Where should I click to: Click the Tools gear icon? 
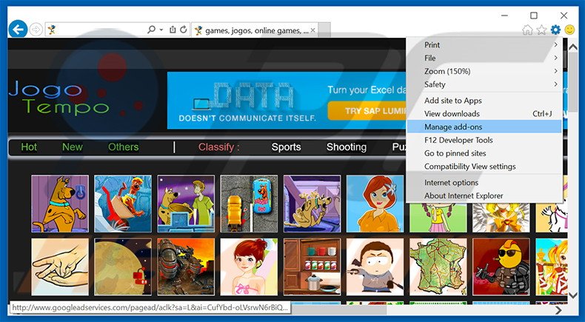(555, 30)
